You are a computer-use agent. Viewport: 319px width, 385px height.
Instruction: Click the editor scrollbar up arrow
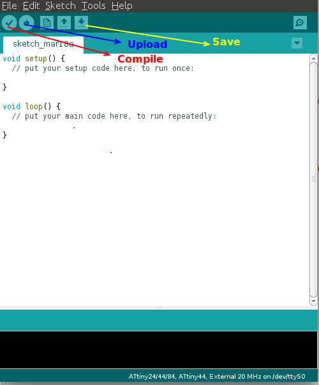point(313,59)
